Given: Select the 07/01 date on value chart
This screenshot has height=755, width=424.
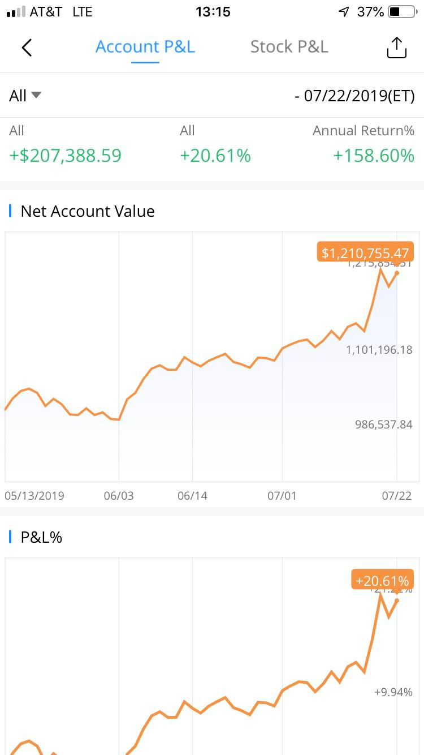Looking at the screenshot, I should 282,496.
